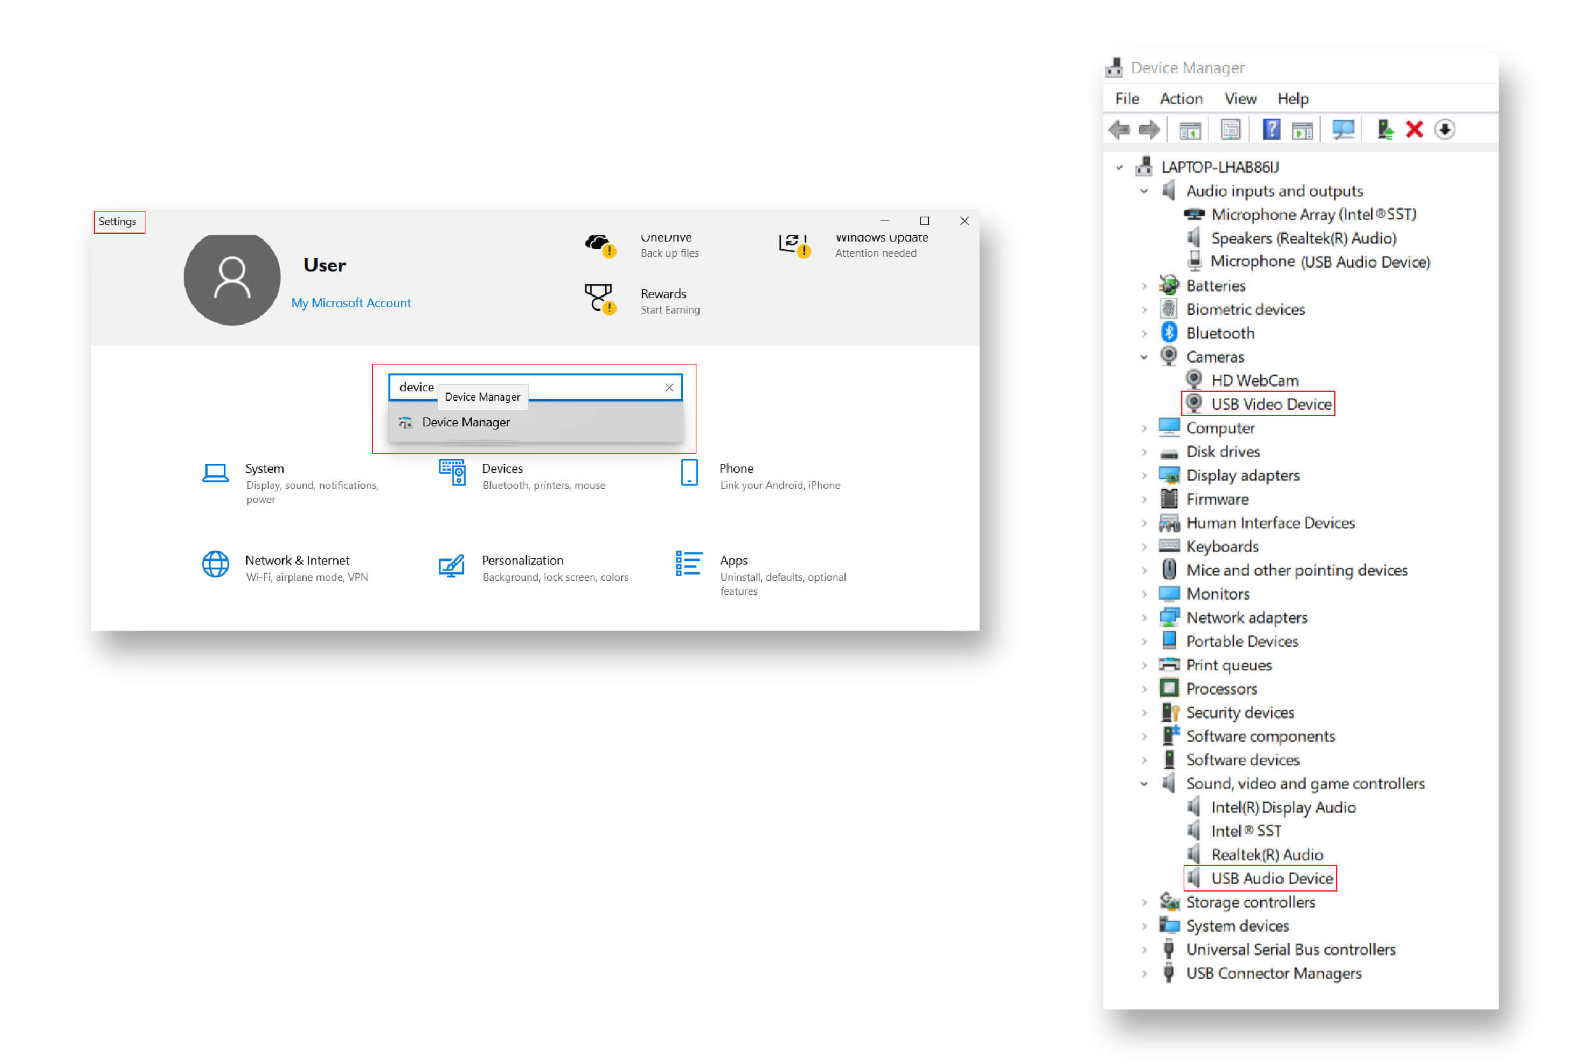Select USB Video Device under Cameras
Image resolution: width=1595 pixels, height=1063 pixels.
click(x=1258, y=404)
